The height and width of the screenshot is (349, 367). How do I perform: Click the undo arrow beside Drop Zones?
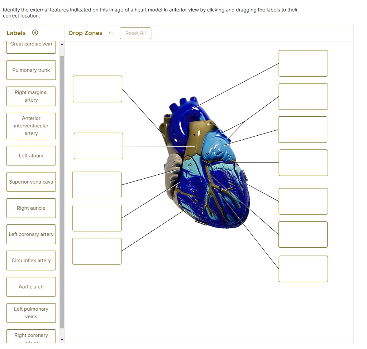[x=111, y=33]
